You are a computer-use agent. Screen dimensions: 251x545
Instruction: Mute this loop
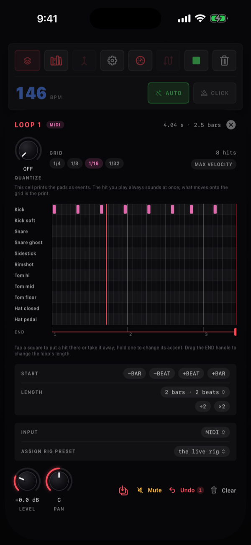click(x=150, y=490)
